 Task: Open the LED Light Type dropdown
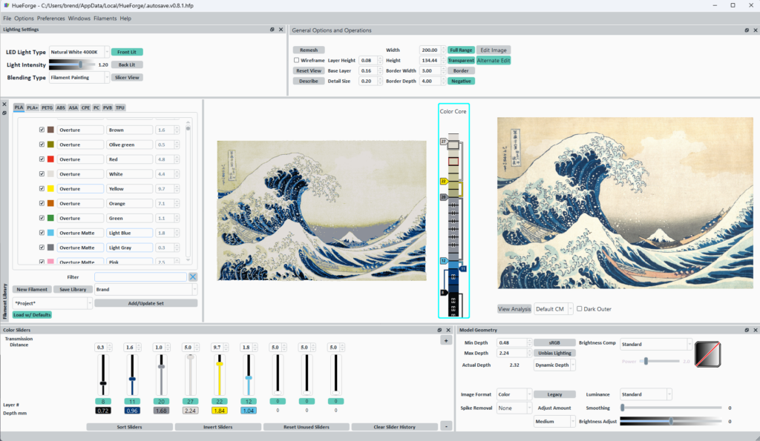coord(79,52)
